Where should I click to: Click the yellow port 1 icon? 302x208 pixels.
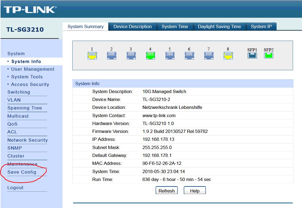click(x=92, y=56)
